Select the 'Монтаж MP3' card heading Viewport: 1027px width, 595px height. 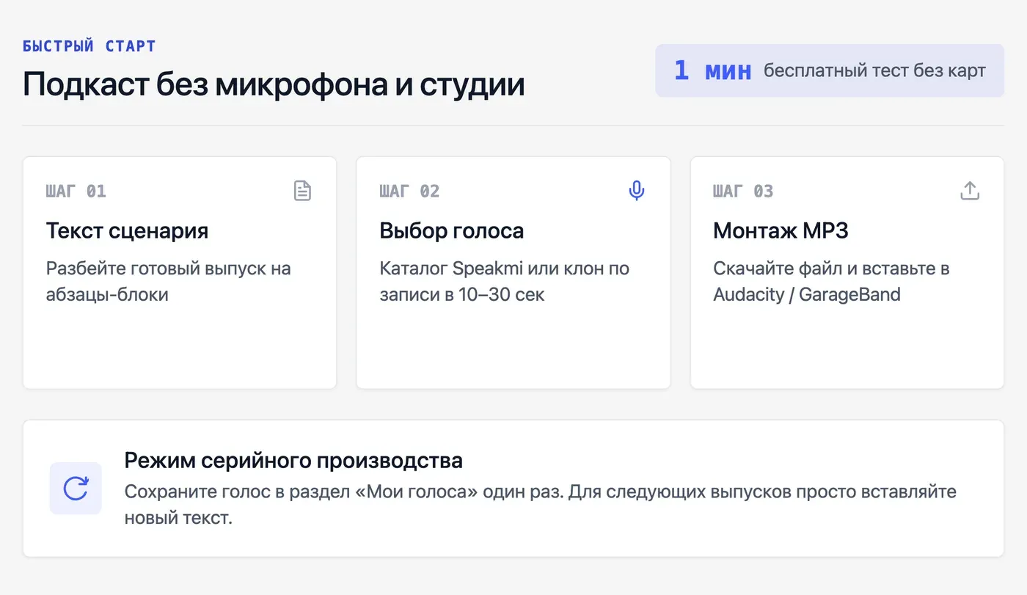coord(781,230)
